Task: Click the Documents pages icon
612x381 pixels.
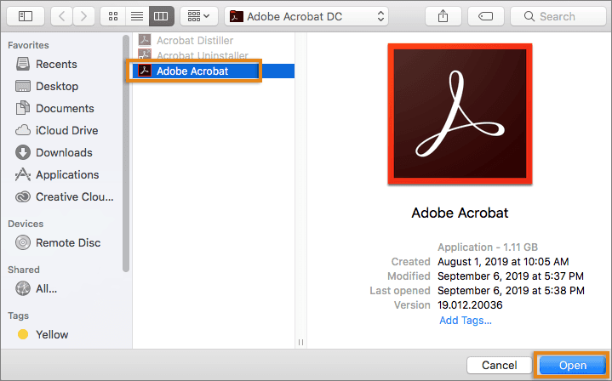Action: 23,108
